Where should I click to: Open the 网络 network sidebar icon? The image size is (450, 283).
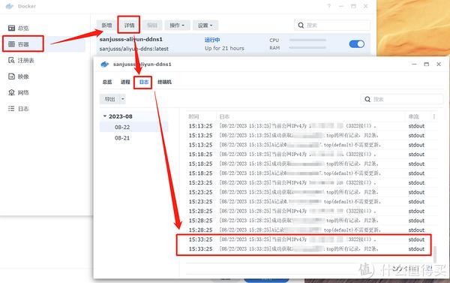pos(11,92)
